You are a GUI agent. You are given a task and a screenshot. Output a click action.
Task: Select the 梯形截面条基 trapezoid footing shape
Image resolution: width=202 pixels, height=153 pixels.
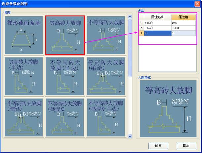(x=23, y=36)
